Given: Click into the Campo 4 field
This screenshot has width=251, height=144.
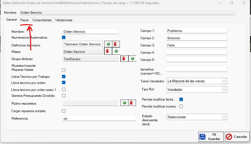Looking at the screenshot, I should pos(197,52).
